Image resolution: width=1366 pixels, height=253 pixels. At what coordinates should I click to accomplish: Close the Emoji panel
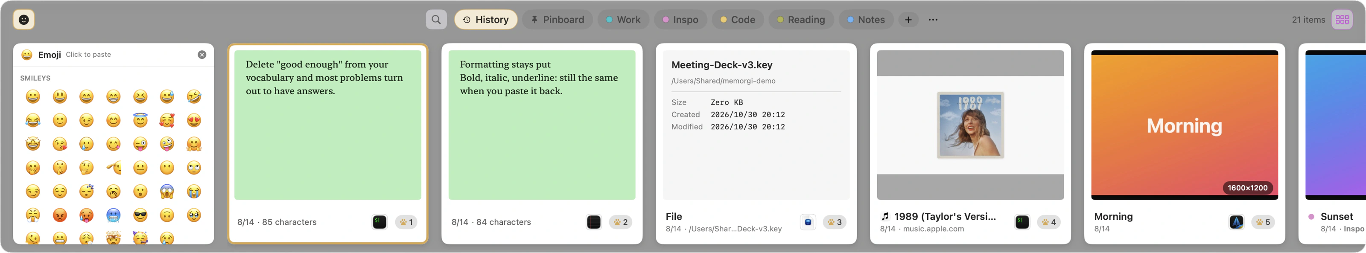(202, 55)
